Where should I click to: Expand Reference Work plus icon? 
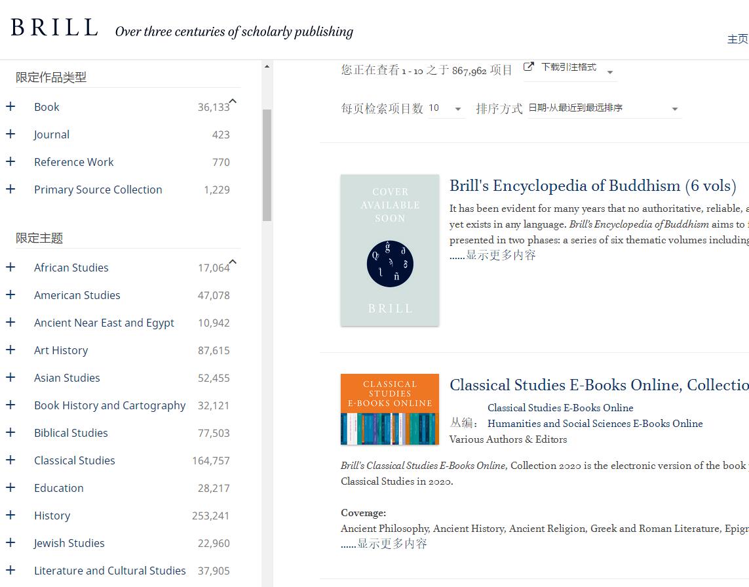tap(10, 161)
